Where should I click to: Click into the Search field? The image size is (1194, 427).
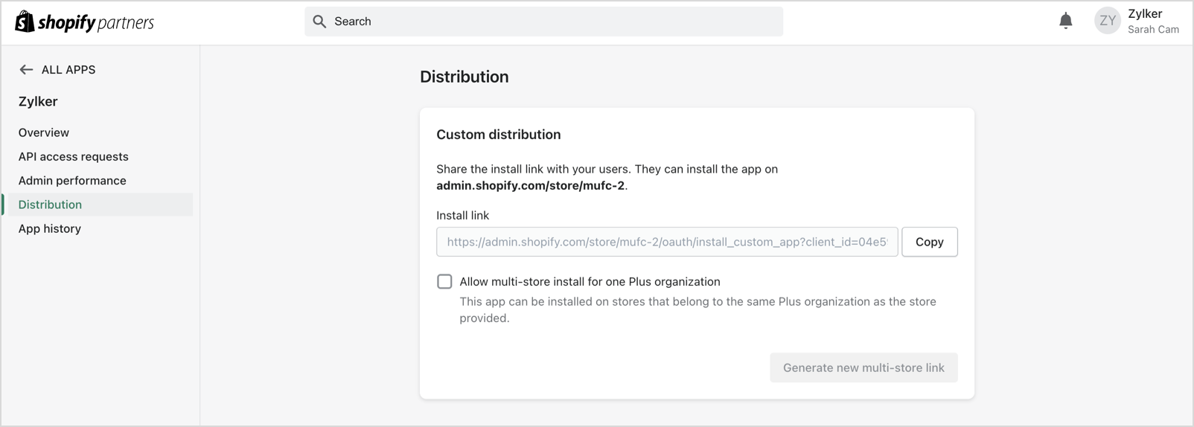click(x=551, y=22)
